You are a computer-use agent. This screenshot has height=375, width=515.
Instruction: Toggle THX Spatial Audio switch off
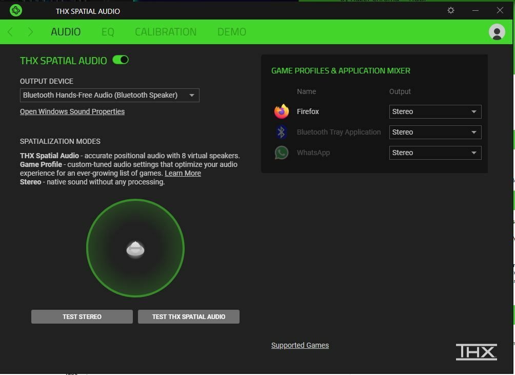(121, 60)
